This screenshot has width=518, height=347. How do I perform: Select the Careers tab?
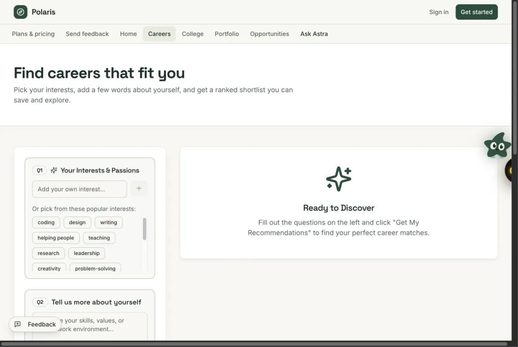(159, 34)
